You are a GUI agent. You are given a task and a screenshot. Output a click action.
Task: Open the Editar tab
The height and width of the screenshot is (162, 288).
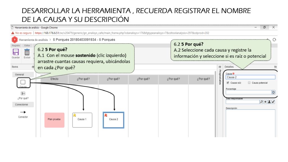click(x=27, y=46)
